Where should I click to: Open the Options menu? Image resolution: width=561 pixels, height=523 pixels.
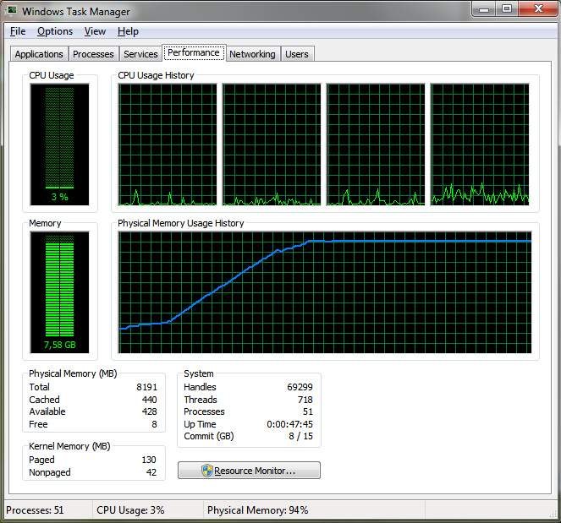pos(55,31)
